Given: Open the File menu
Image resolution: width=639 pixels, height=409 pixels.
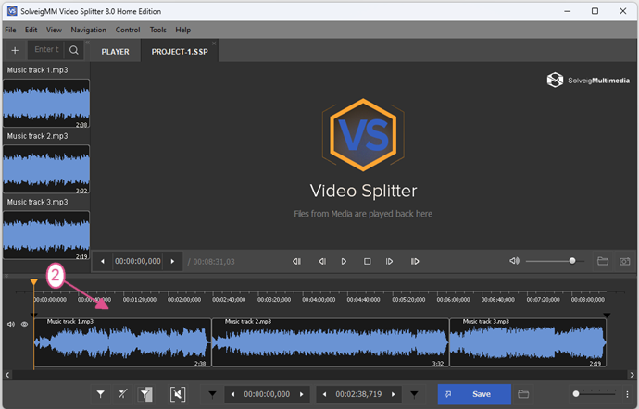Looking at the screenshot, I should click(10, 30).
